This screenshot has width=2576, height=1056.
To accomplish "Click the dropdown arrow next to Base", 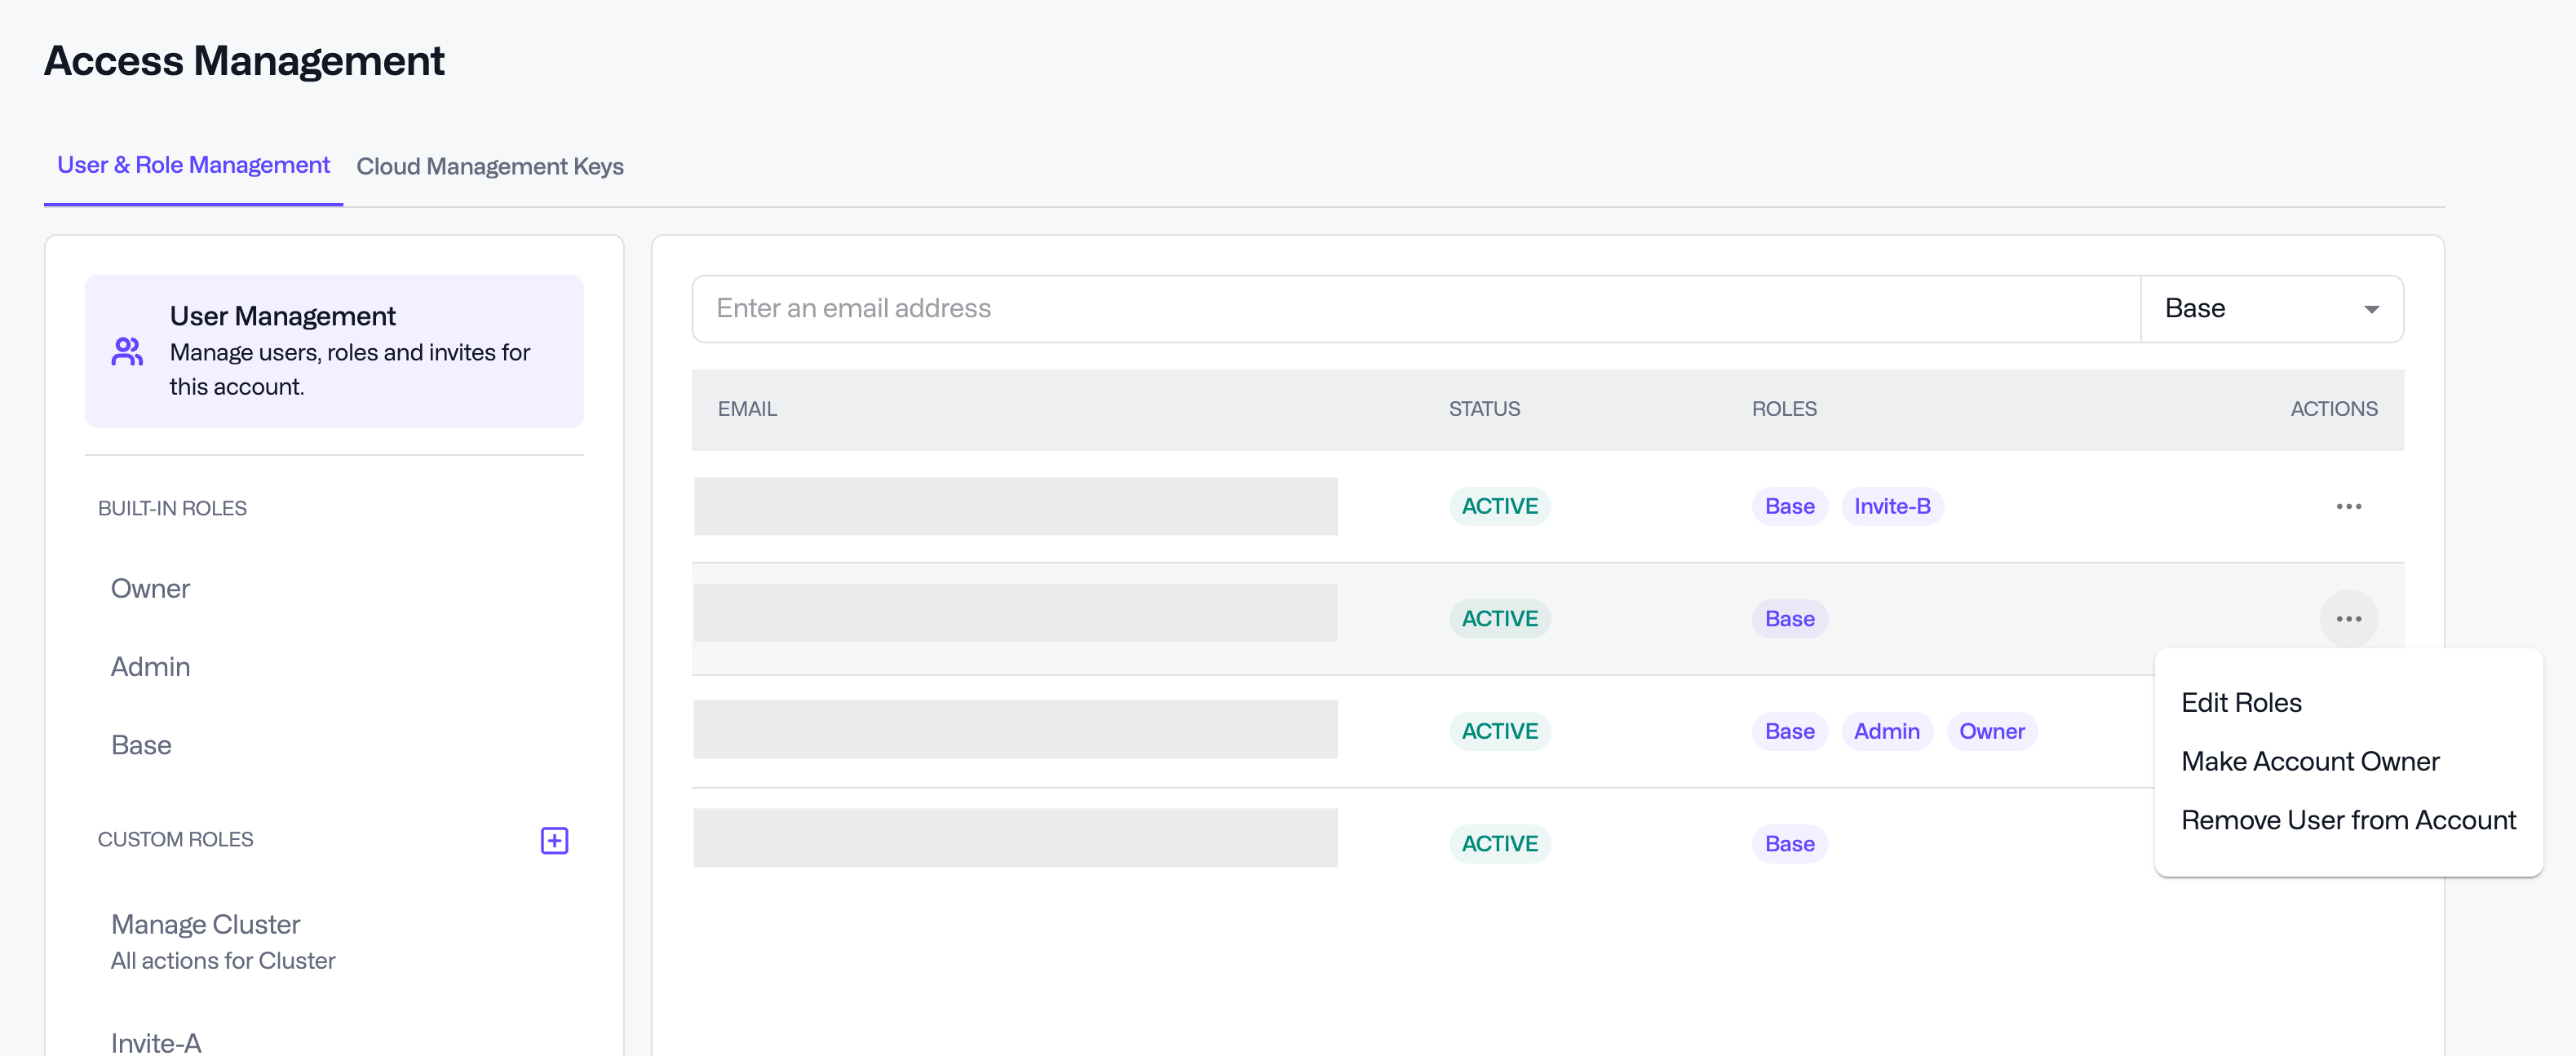I will point(2371,310).
